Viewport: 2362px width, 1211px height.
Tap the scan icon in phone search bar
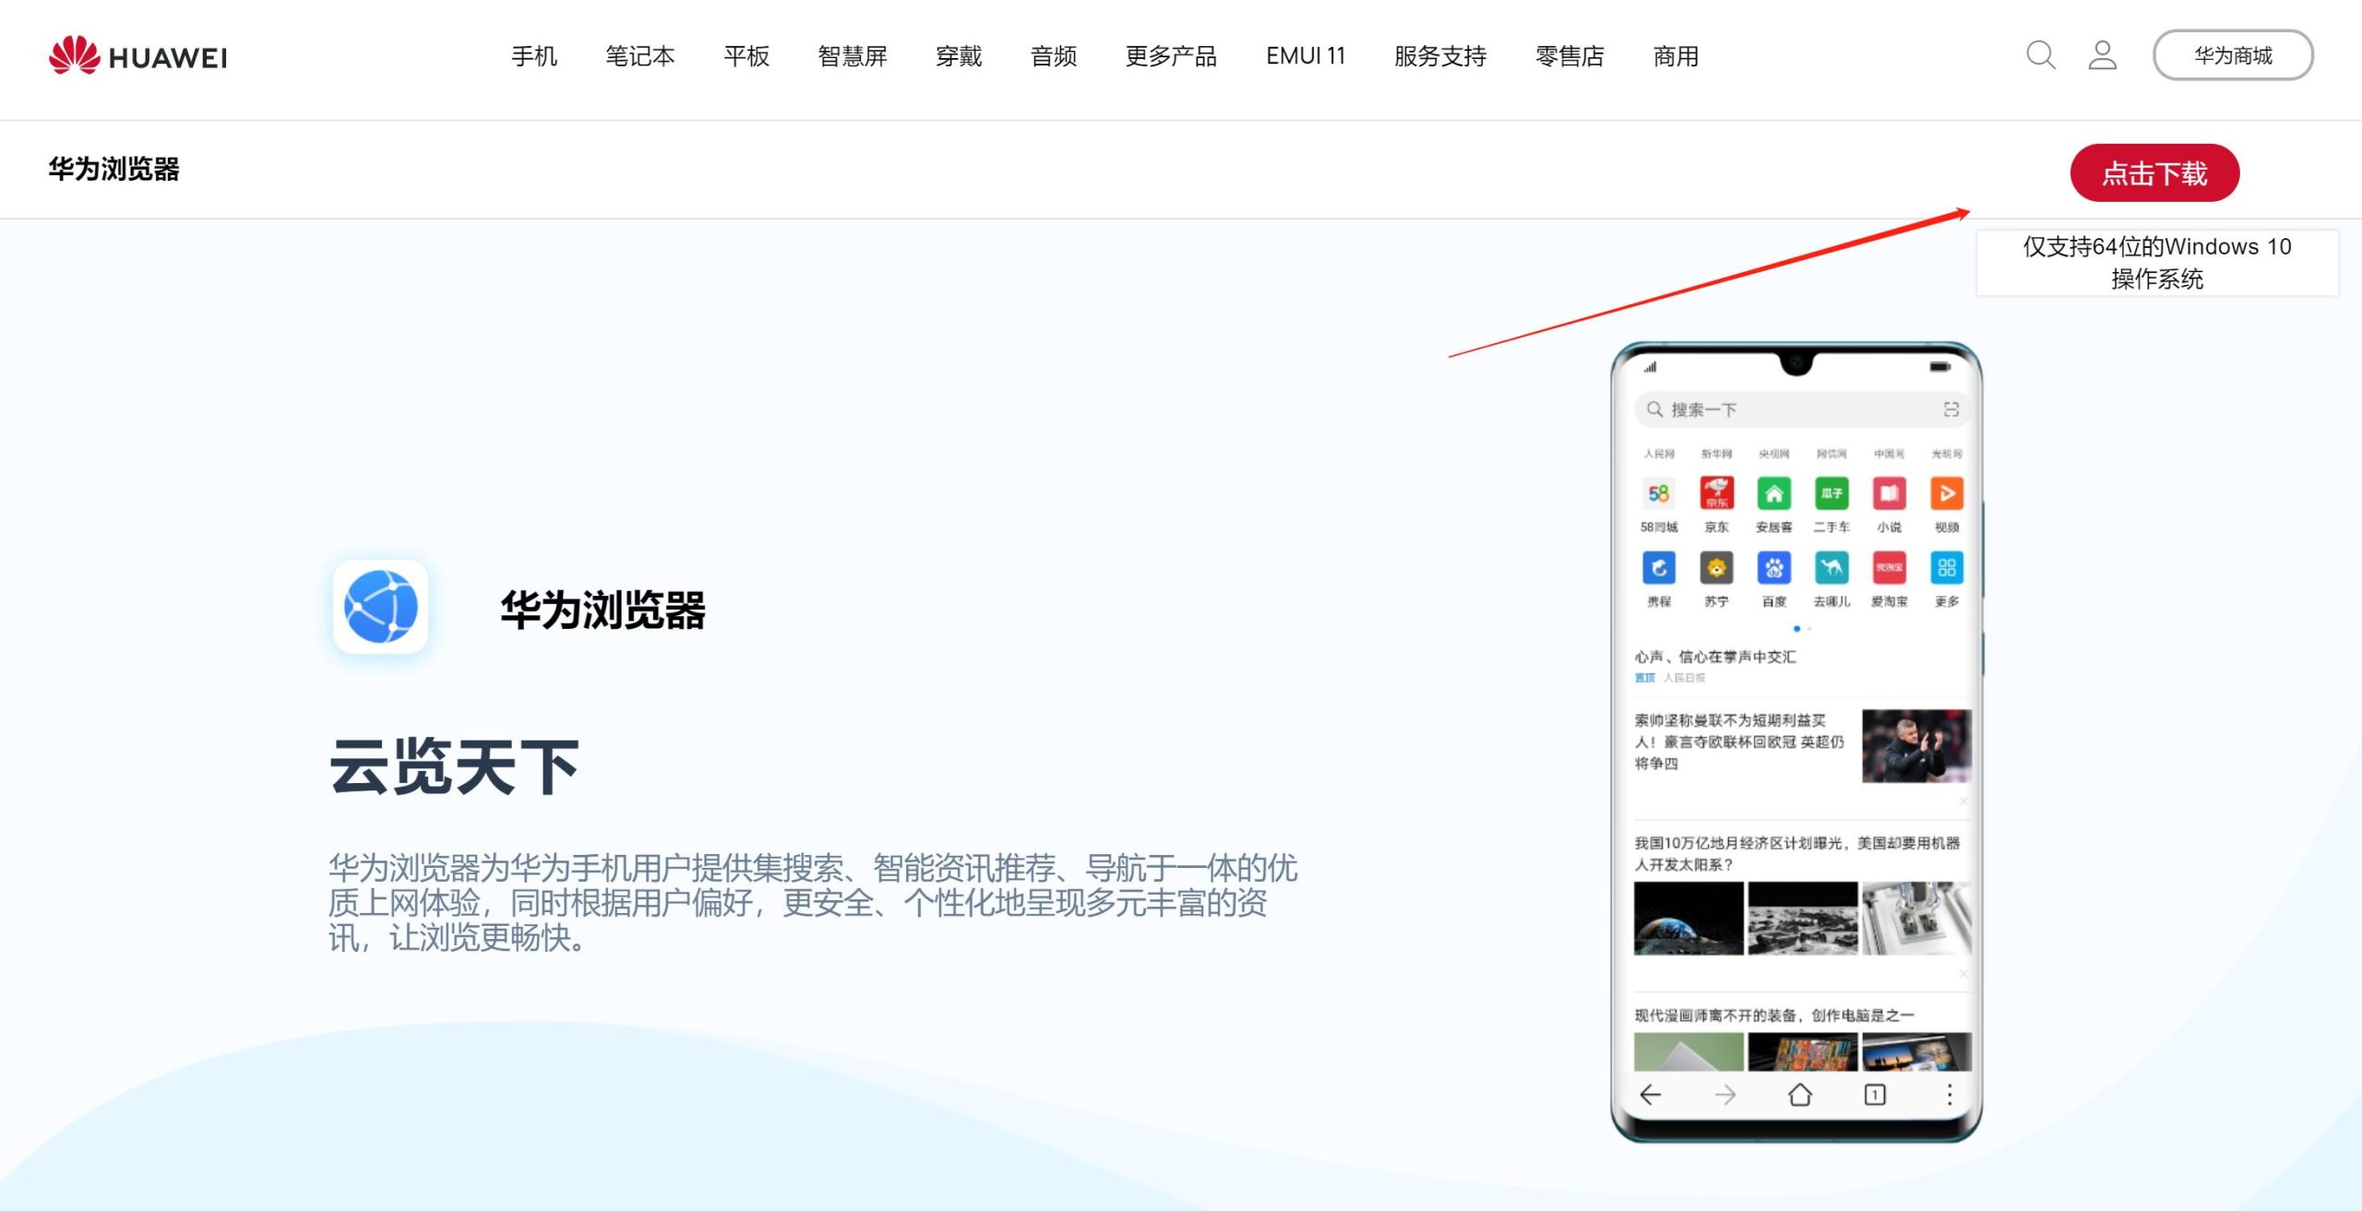pyautogui.click(x=1951, y=410)
